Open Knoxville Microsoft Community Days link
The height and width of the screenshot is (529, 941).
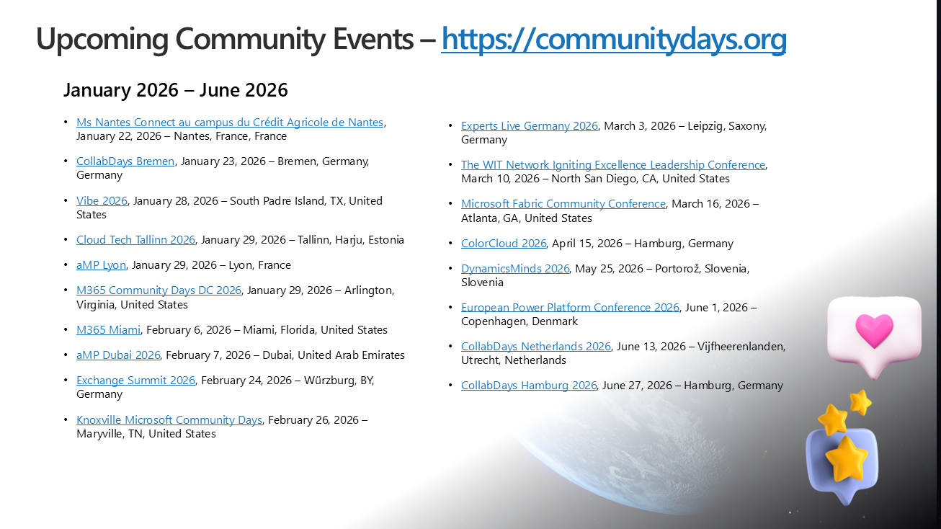[169, 420]
